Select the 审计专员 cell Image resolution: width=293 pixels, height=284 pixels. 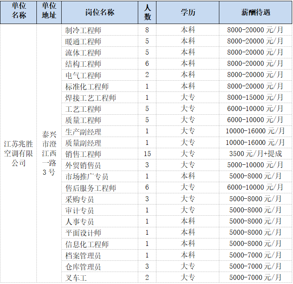tap(100, 210)
